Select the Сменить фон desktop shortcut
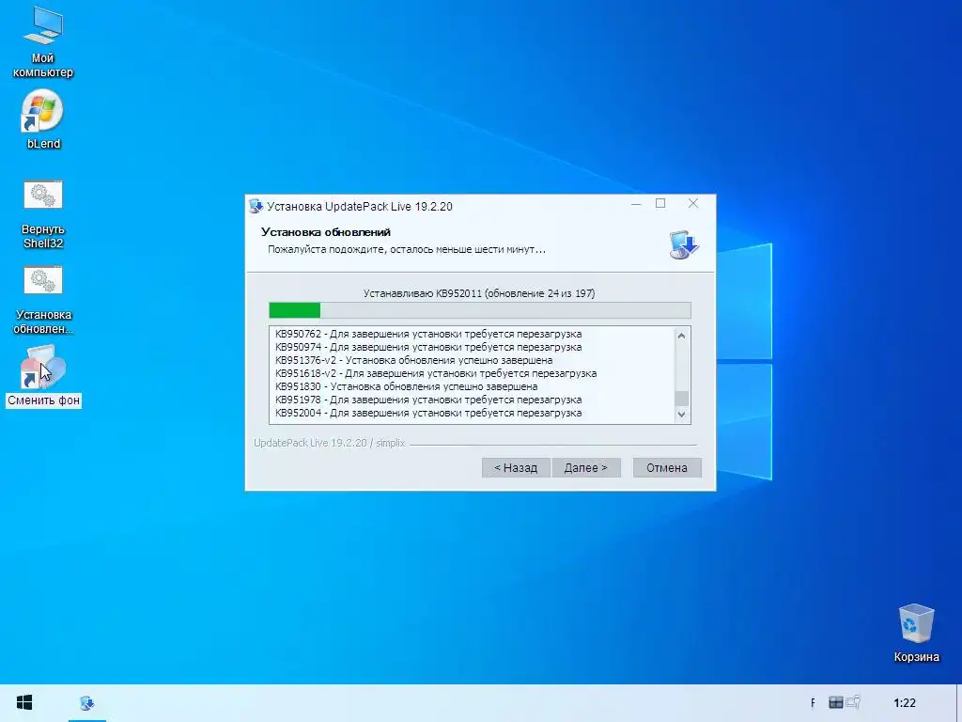This screenshot has width=962, height=722. click(x=43, y=376)
